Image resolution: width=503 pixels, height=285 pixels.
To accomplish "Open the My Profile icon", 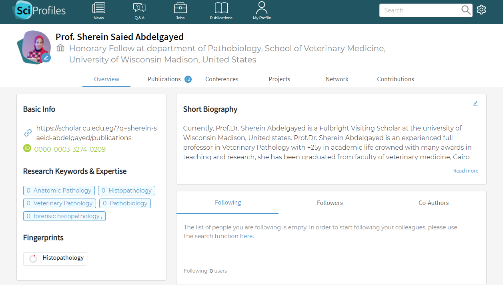I will point(262,8).
